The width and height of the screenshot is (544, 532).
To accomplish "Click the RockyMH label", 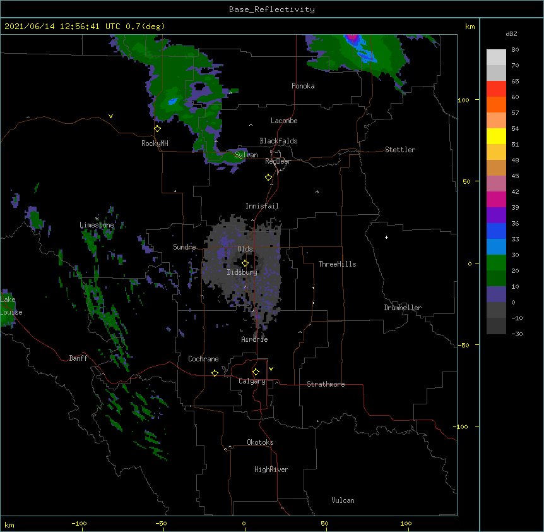I will tap(155, 143).
